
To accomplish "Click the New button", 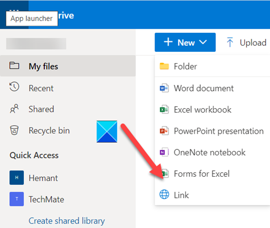I will click(x=185, y=42).
